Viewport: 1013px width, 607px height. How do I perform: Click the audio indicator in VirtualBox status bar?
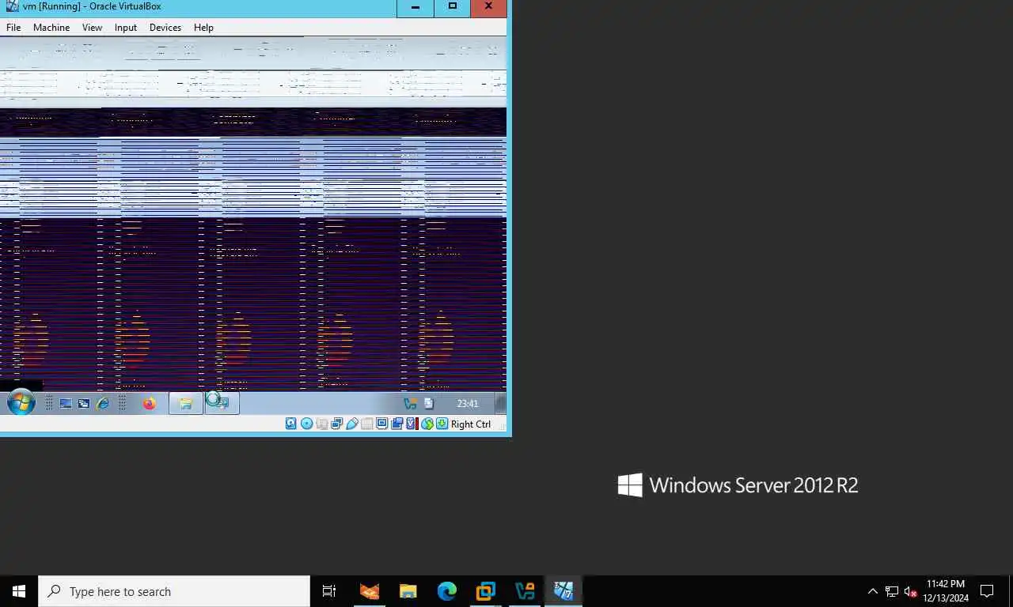(321, 424)
